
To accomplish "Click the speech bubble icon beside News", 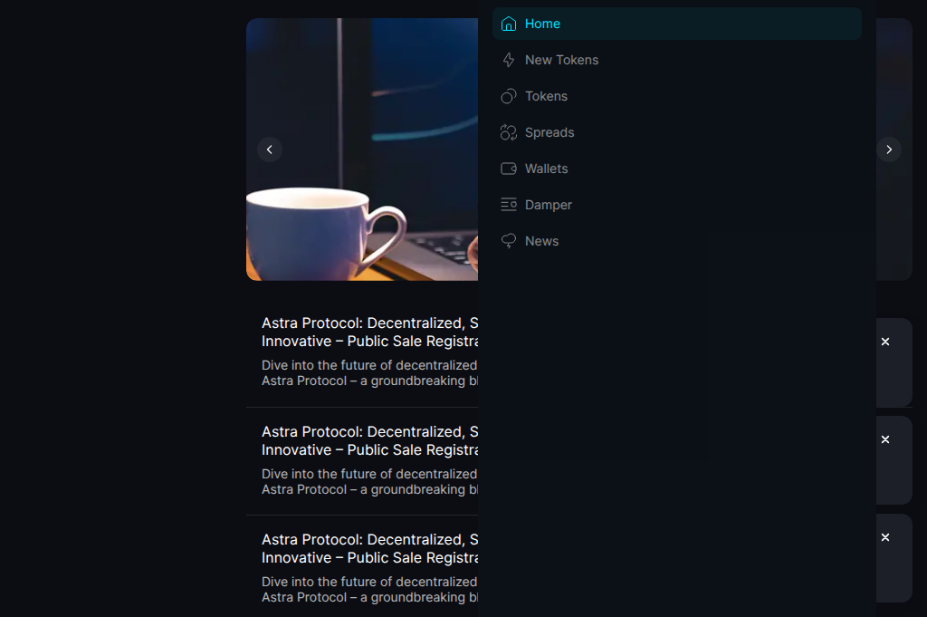I will [509, 241].
